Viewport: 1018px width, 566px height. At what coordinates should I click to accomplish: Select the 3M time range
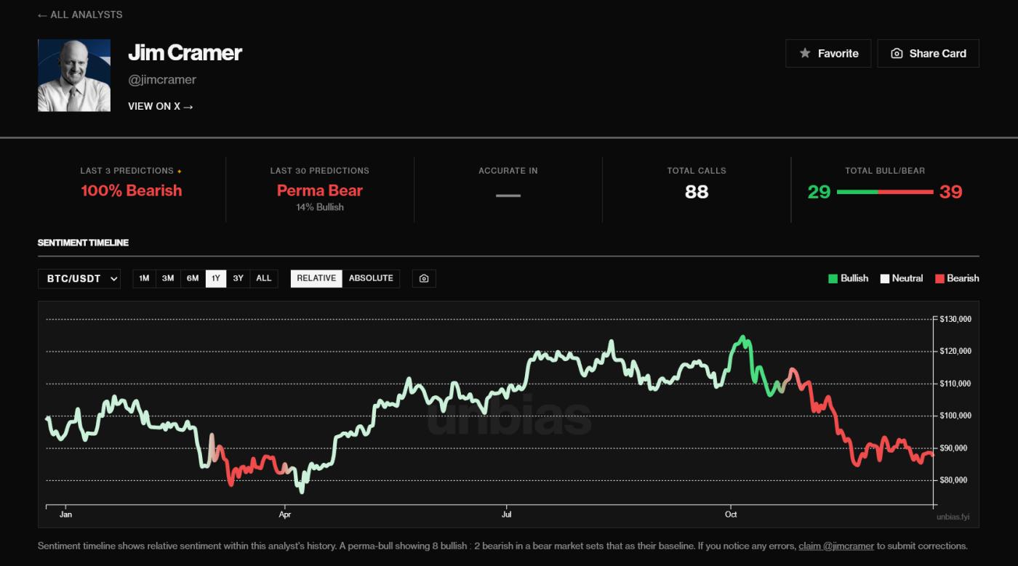tap(168, 278)
